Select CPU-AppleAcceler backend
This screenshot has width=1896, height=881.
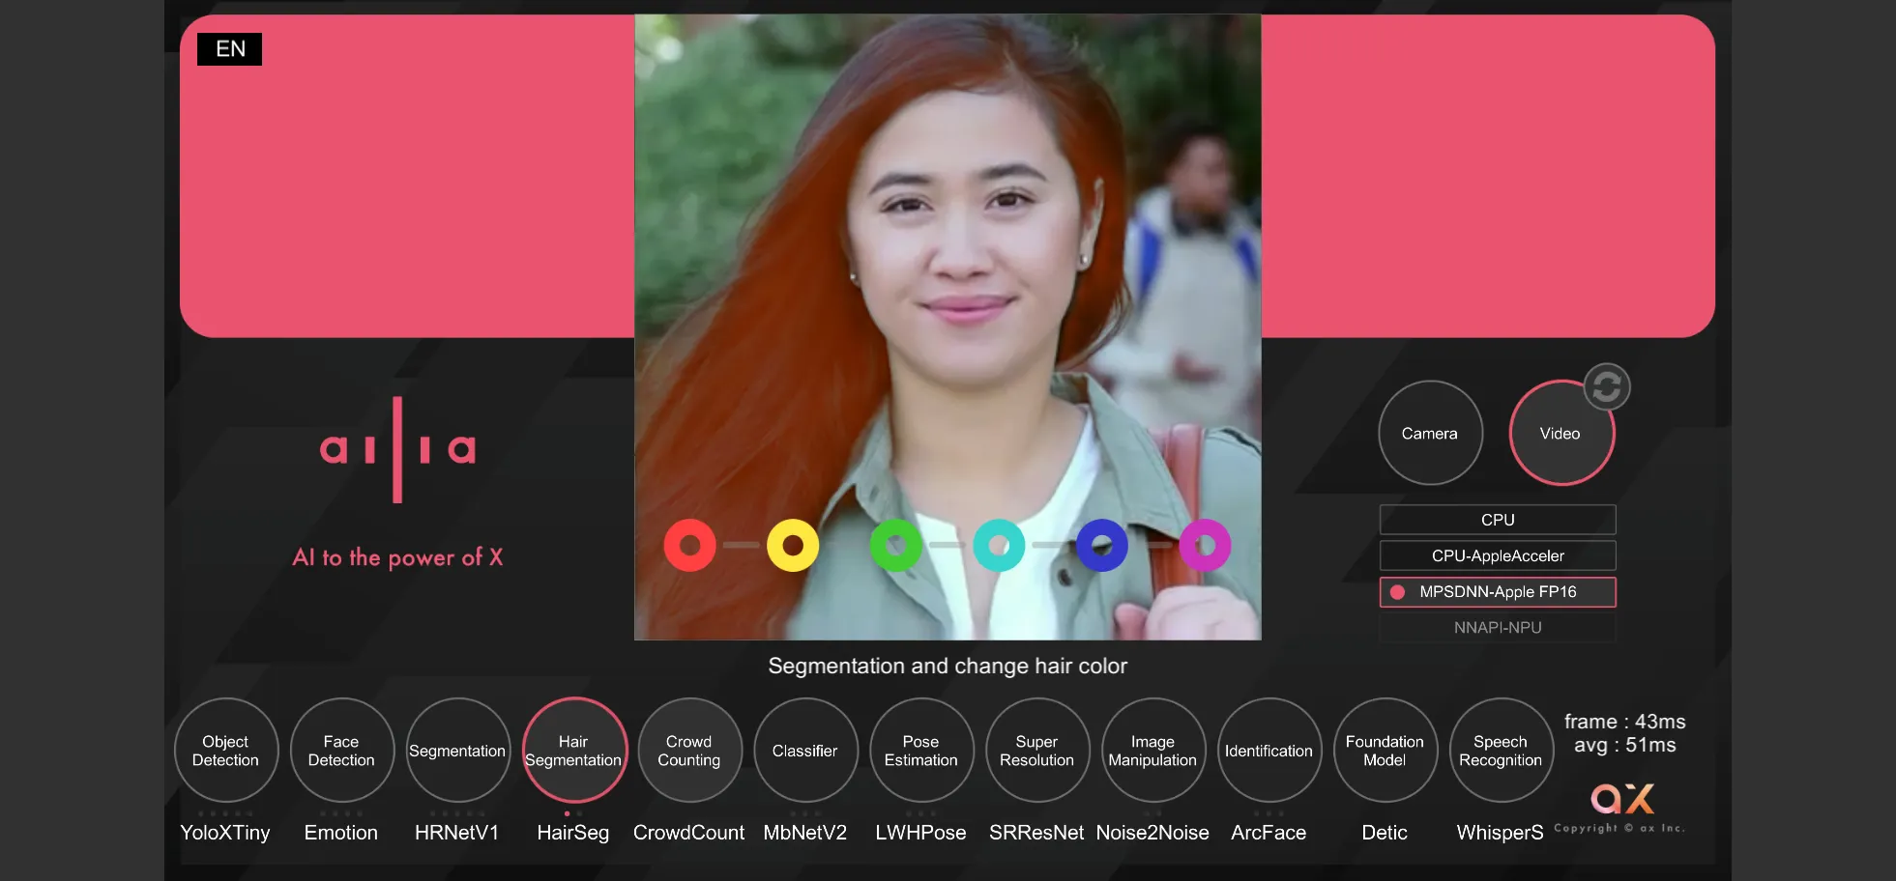1498,555
